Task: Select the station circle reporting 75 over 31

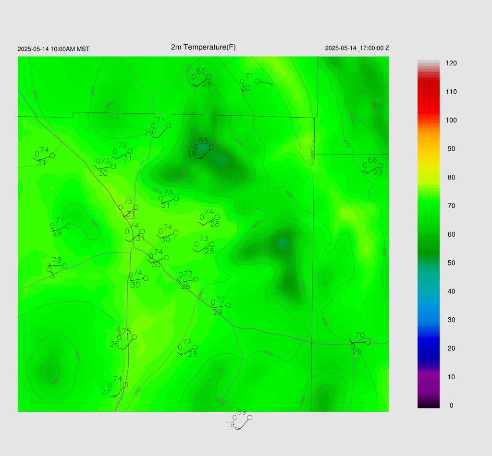Action: (x=136, y=207)
